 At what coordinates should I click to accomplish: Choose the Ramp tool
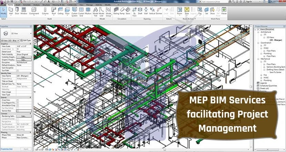click(x=122, y=11)
